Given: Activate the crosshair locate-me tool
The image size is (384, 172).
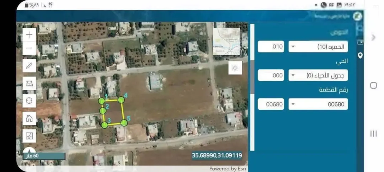Looking at the screenshot, I should pyautogui.click(x=29, y=101).
